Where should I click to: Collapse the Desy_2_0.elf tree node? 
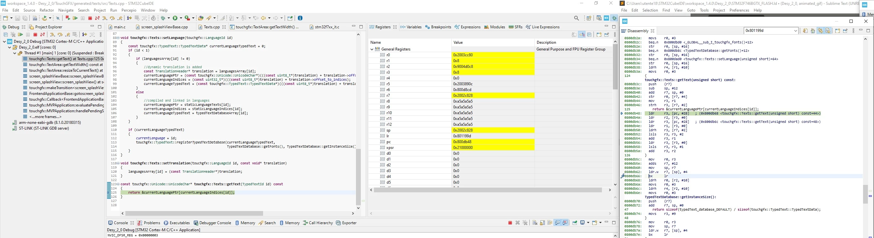click(x=9, y=47)
